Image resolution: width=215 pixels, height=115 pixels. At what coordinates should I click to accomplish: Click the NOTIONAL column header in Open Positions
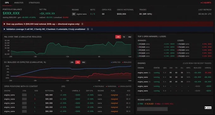coord(49,91)
